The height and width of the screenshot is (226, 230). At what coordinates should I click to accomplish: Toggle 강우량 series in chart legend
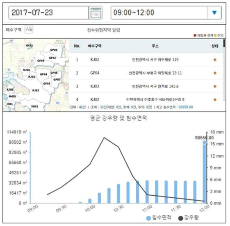(x=188, y=218)
